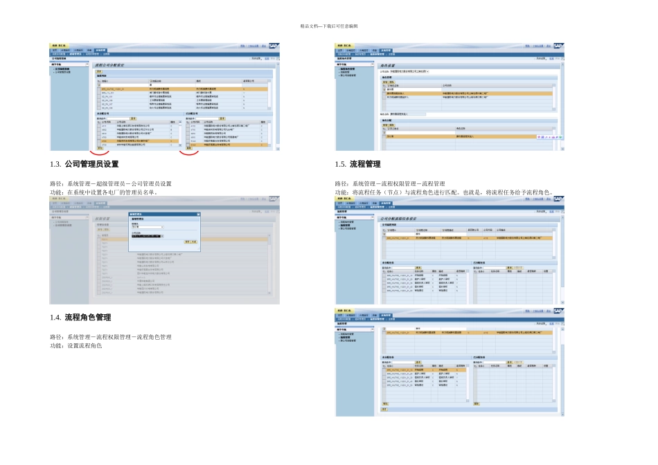Click heading 1.3. 公司管理员设置
Screen dimensions: 658x465
85,164
